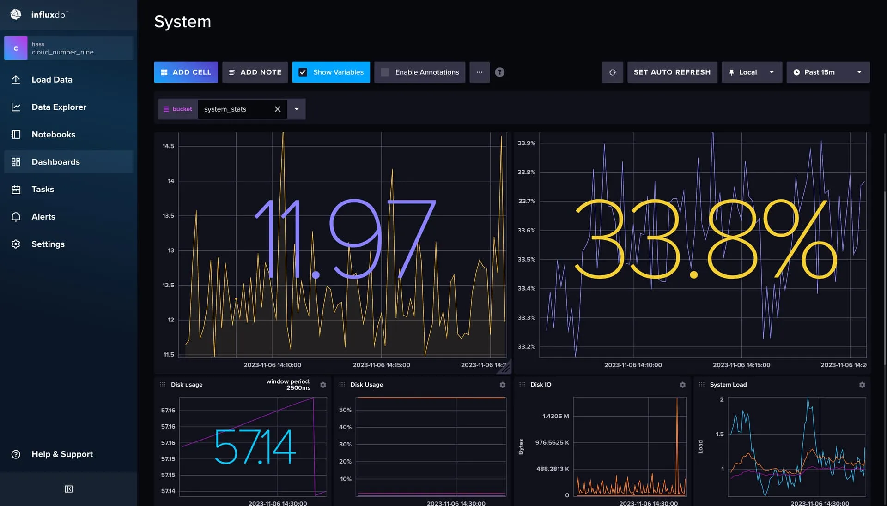Uncheck the Show Variables checkbox
Image resolution: width=887 pixels, height=506 pixels.
click(x=303, y=72)
